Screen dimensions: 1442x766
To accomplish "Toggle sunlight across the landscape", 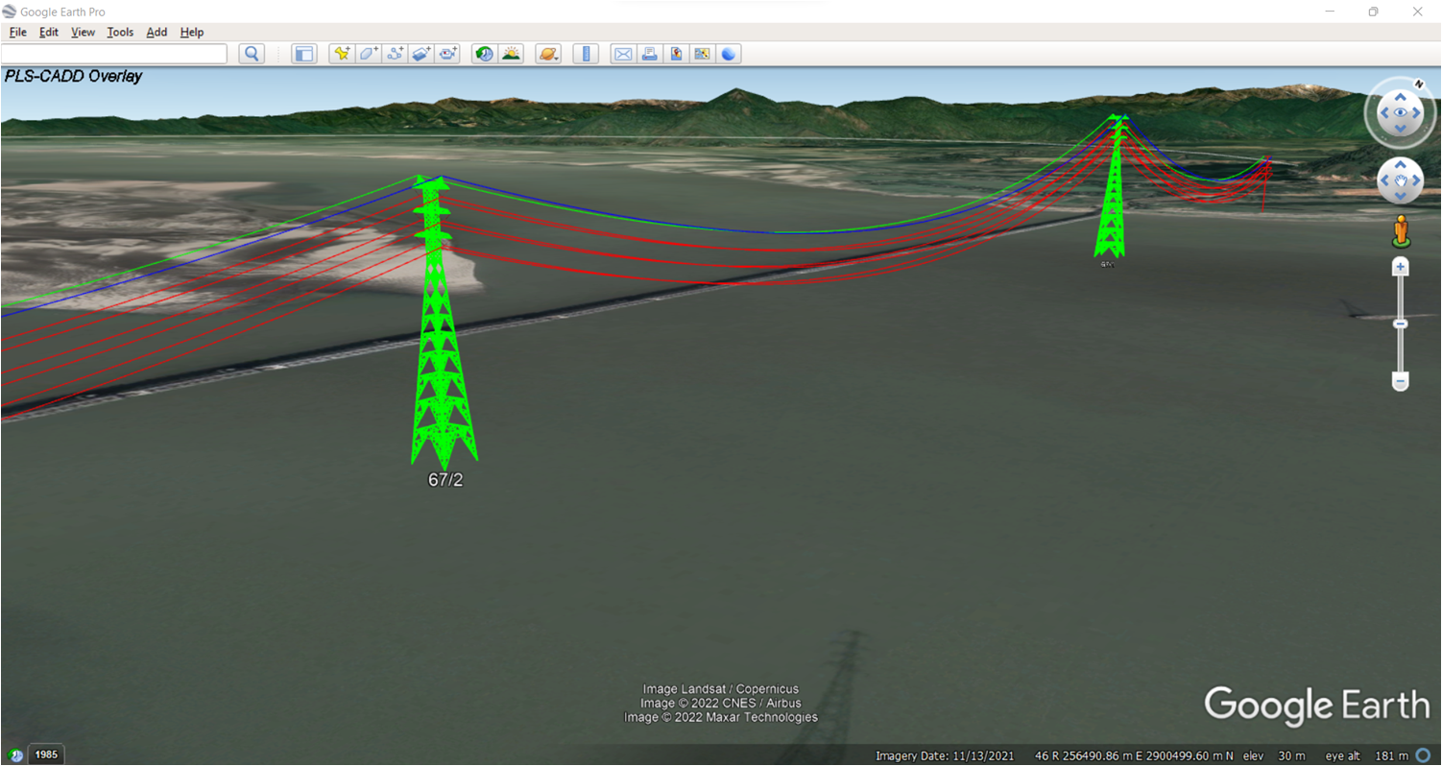I will pos(511,54).
